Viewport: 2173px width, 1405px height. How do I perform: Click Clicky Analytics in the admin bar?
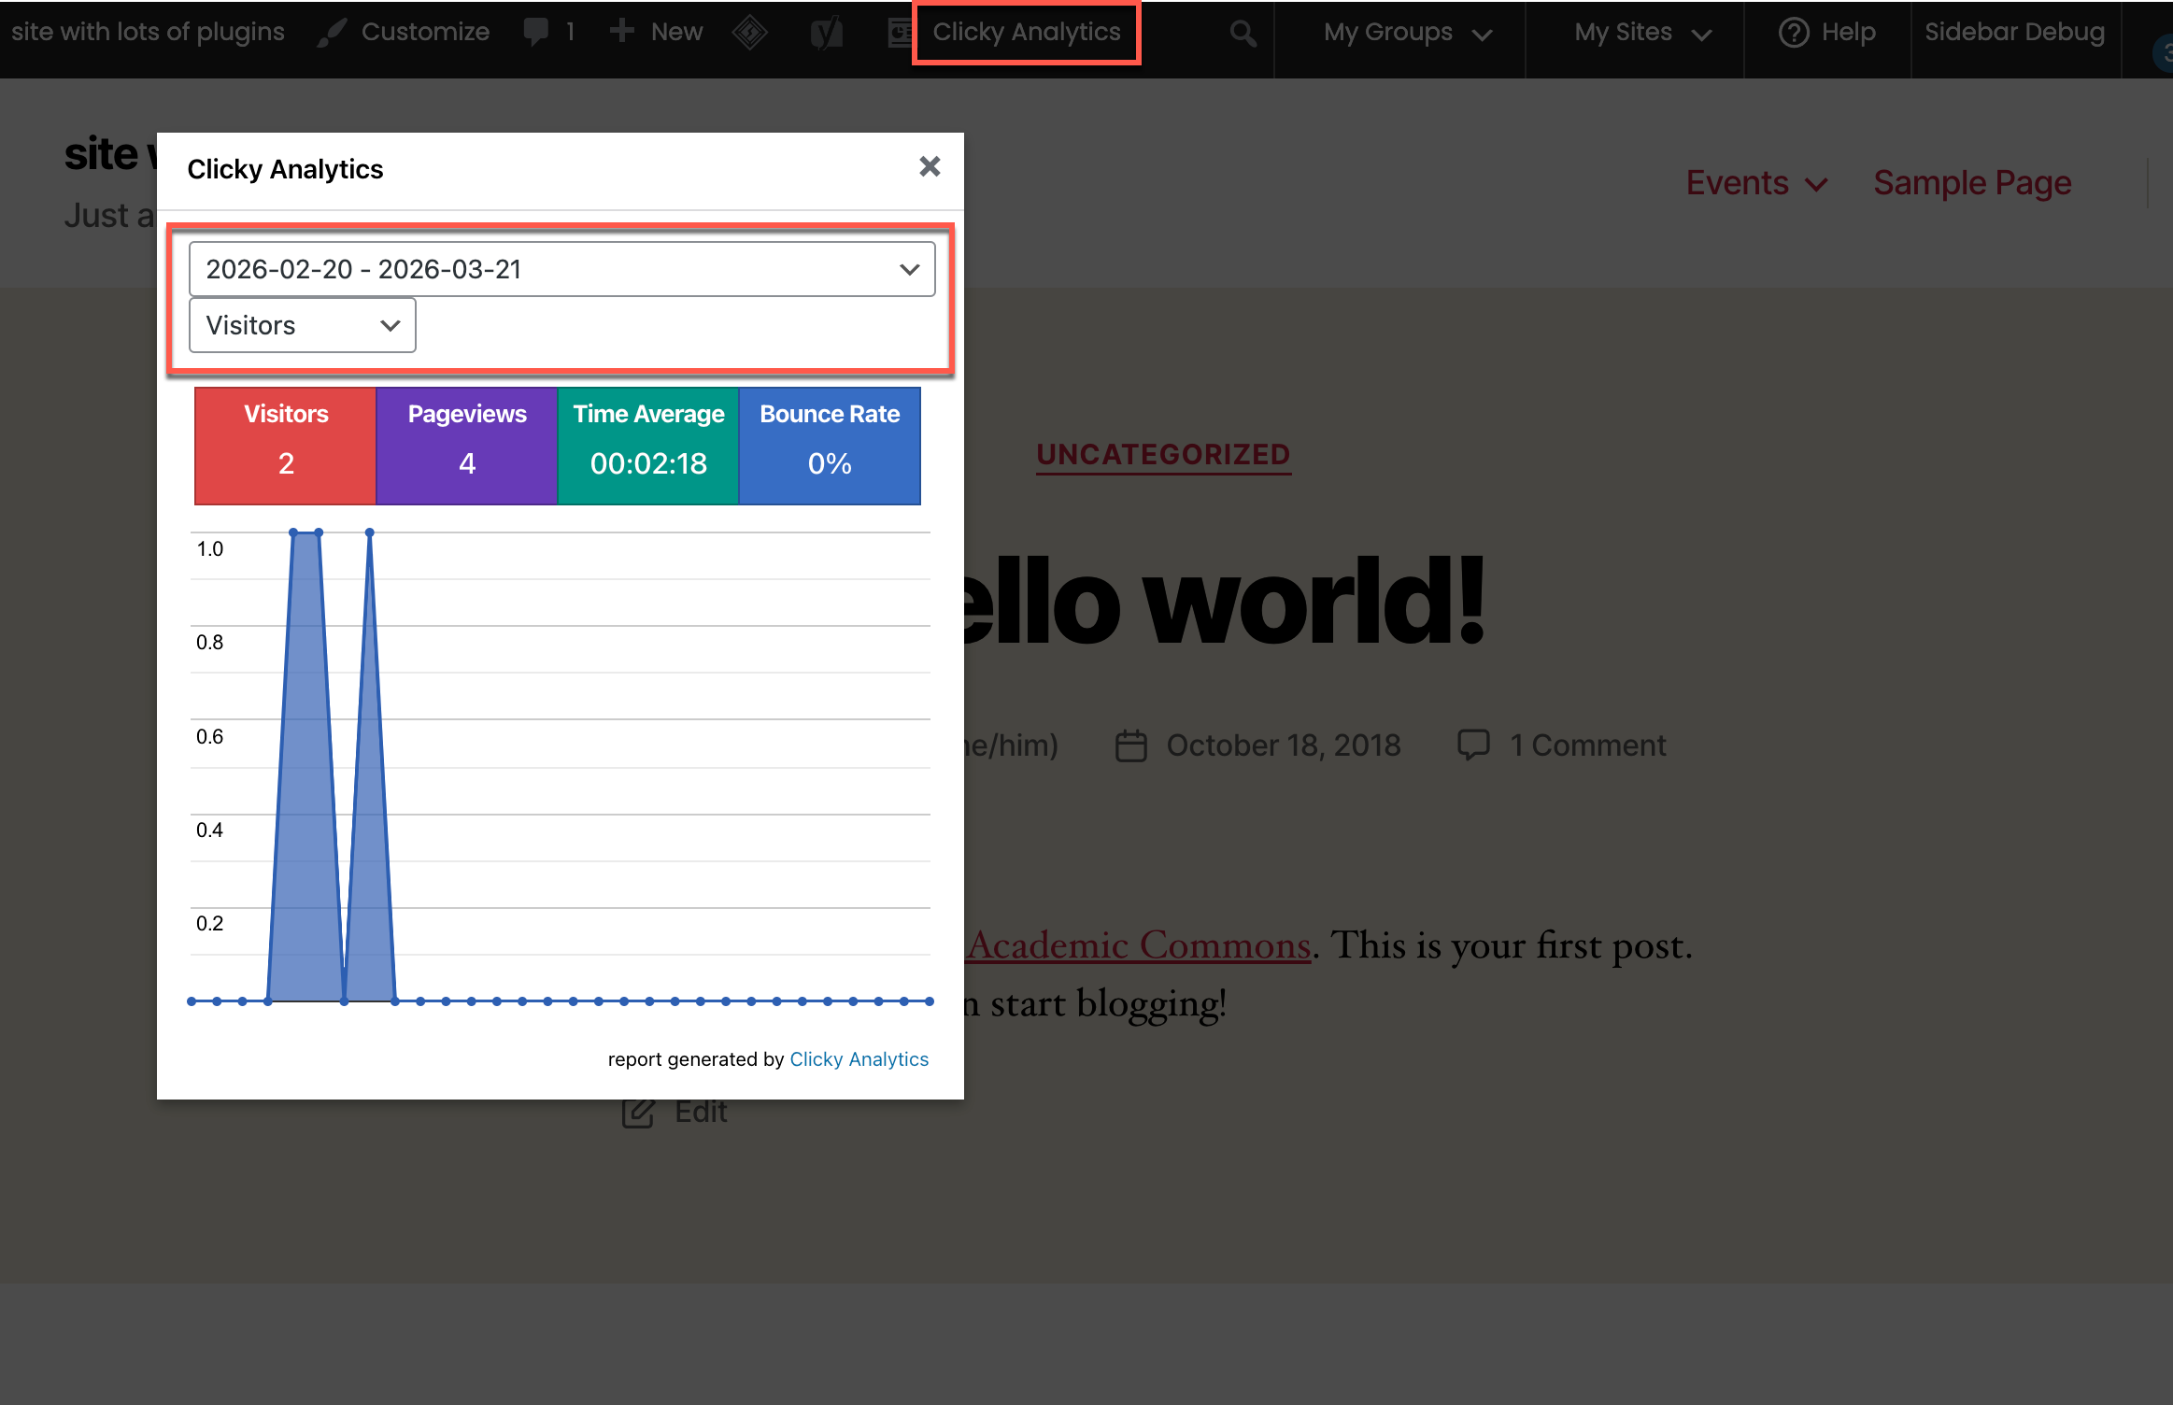pyautogui.click(x=1026, y=32)
